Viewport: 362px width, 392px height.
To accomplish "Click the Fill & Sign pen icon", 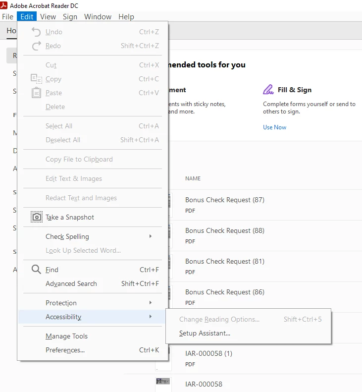I will (x=268, y=90).
